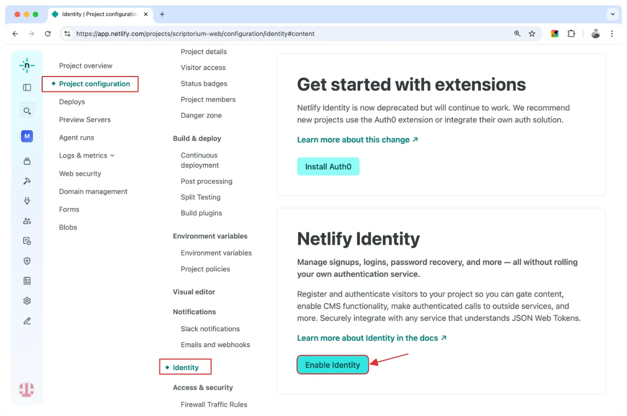Click the Install Auth0 button
627x416 pixels.
[328, 167]
